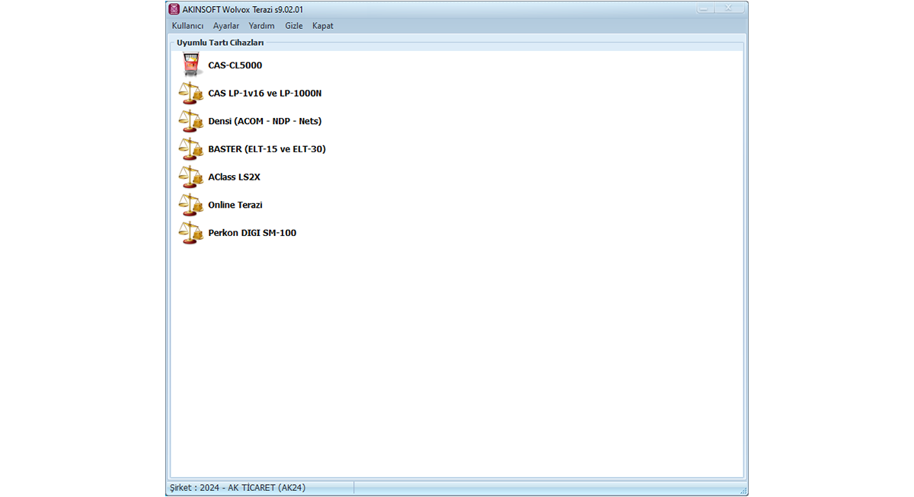Select the Densi scale balance icon
The image size is (914, 497).
190,122
